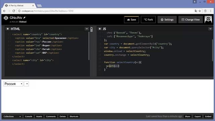
Task: Edit pen title with pencil icon
Action: coord(25,17)
